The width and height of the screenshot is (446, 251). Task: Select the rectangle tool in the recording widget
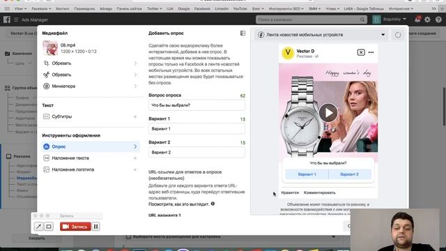[x=49, y=227]
